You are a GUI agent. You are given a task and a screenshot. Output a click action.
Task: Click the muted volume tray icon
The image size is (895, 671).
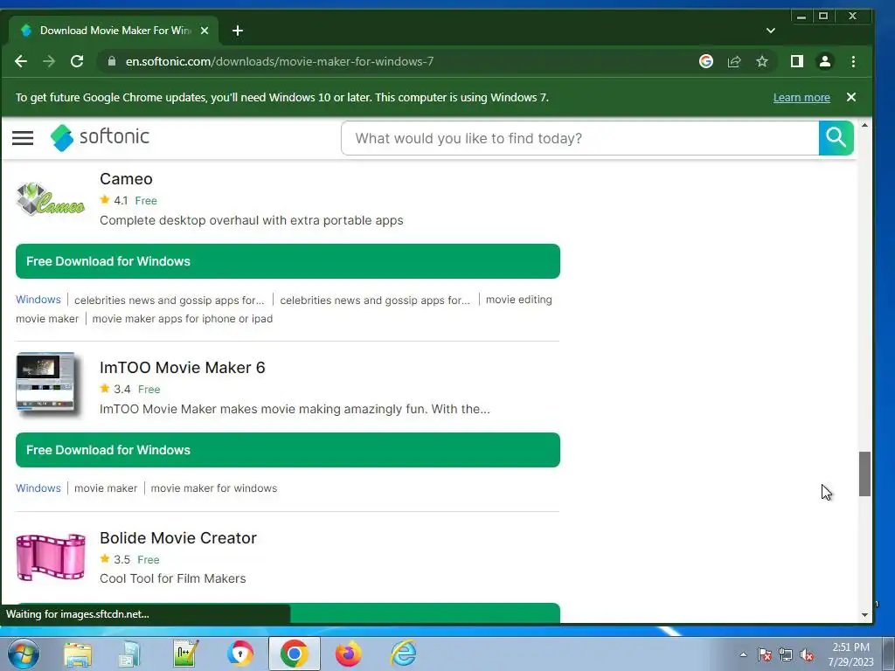pyautogui.click(x=807, y=655)
